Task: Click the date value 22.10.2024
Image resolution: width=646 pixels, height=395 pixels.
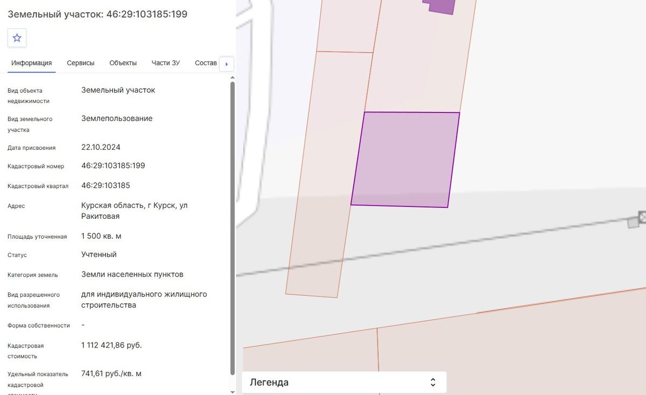Action: tap(101, 147)
